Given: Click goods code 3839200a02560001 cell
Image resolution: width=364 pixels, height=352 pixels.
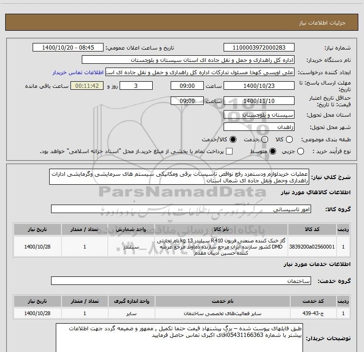Looking at the screenshot, I should coord(312,247).
